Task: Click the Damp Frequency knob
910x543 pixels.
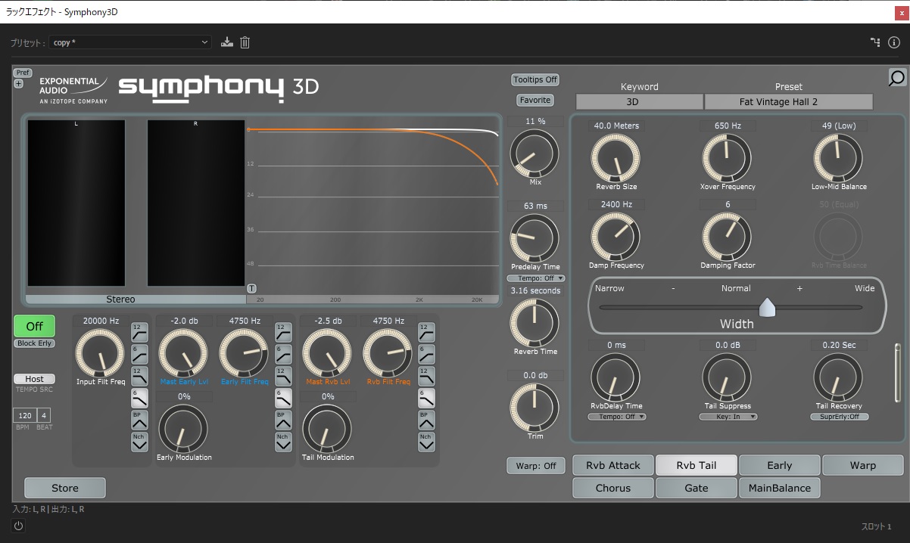Action: coord(615,237)
